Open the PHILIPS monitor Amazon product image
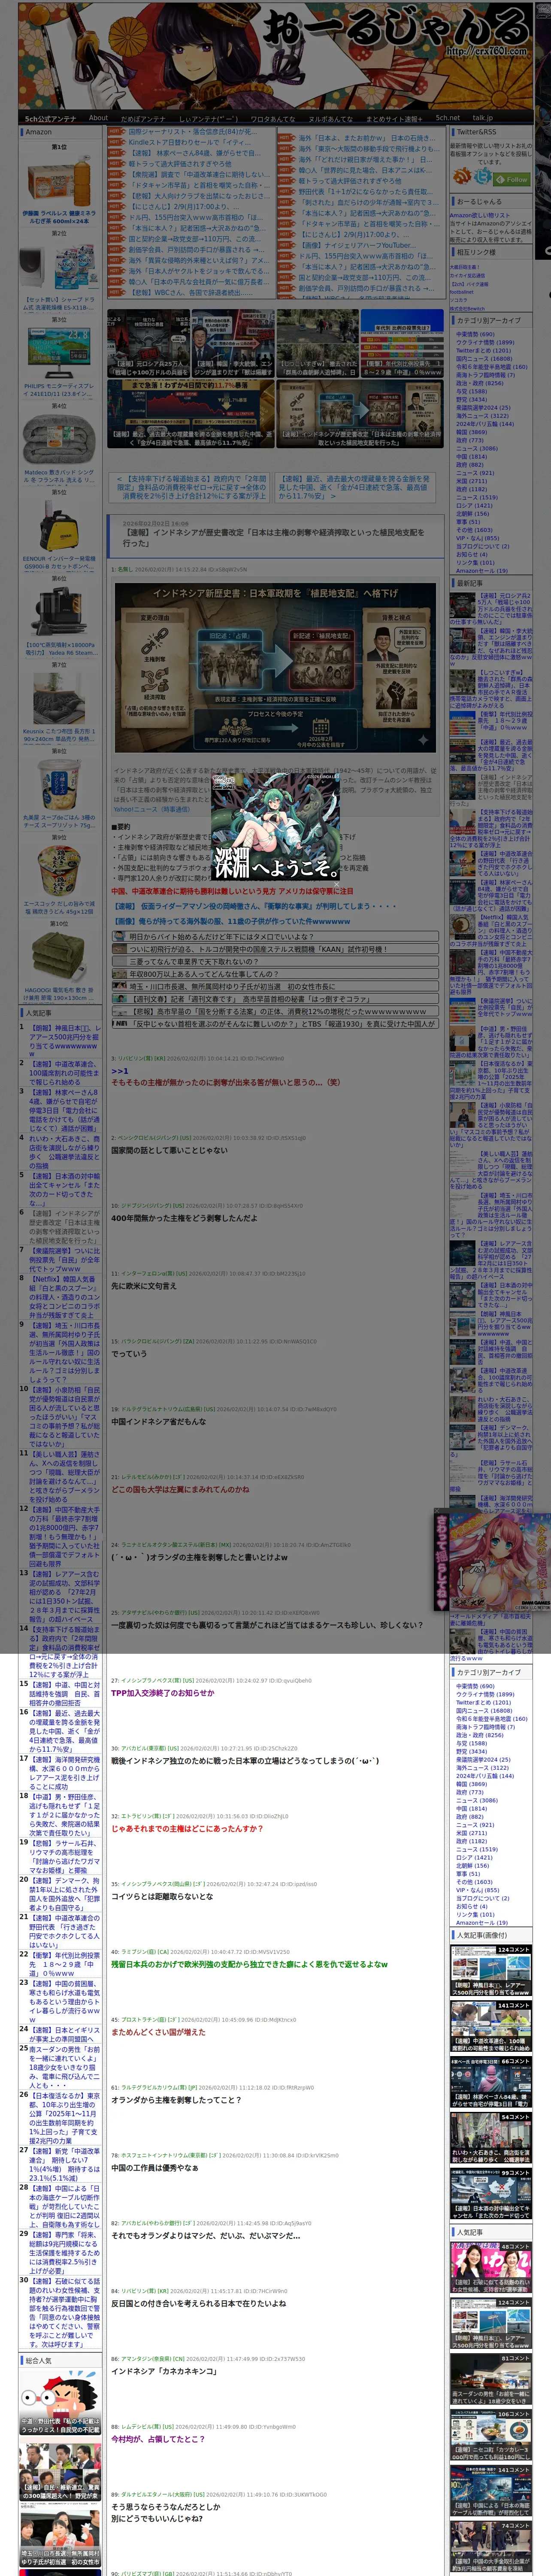This screenshot has width=551, height=2576. click(x=59, y=353)
